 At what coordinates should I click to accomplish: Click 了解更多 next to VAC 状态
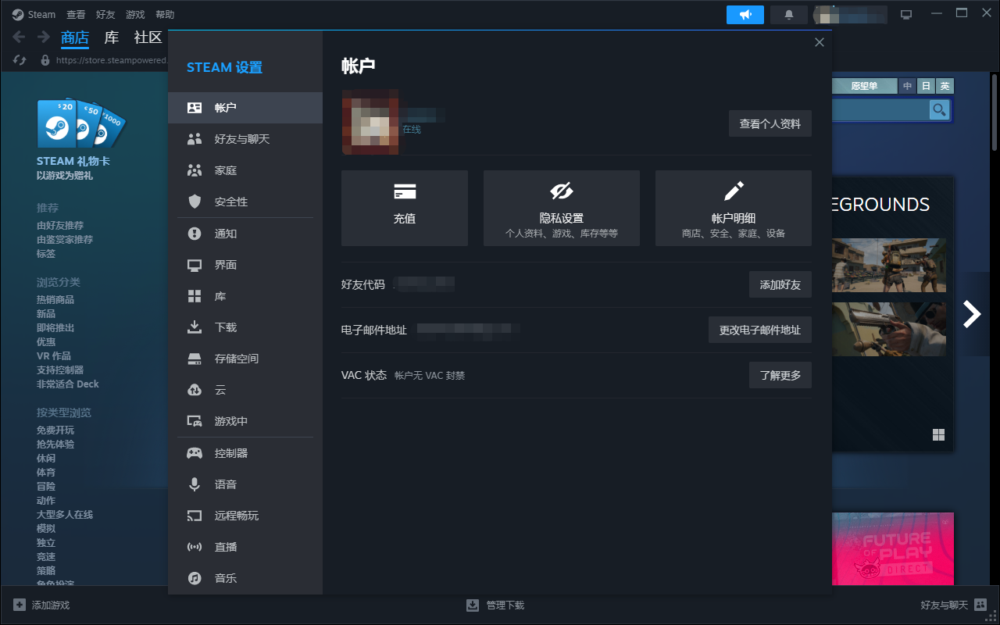780,375
